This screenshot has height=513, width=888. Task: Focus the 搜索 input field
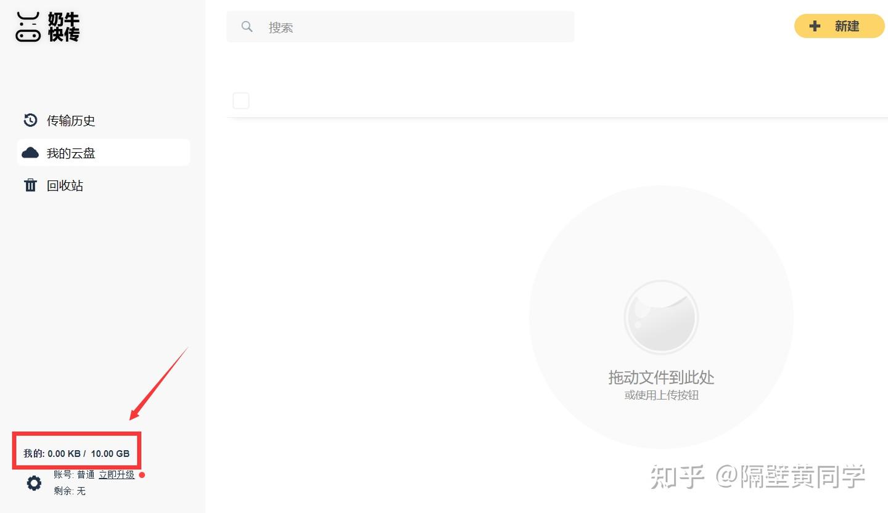point(400,26)
